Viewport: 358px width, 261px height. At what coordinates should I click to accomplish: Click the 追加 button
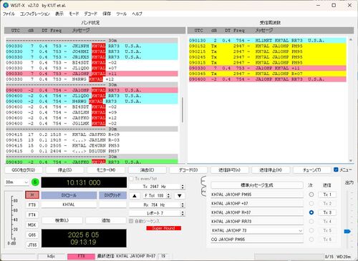[x=106, y=220]
